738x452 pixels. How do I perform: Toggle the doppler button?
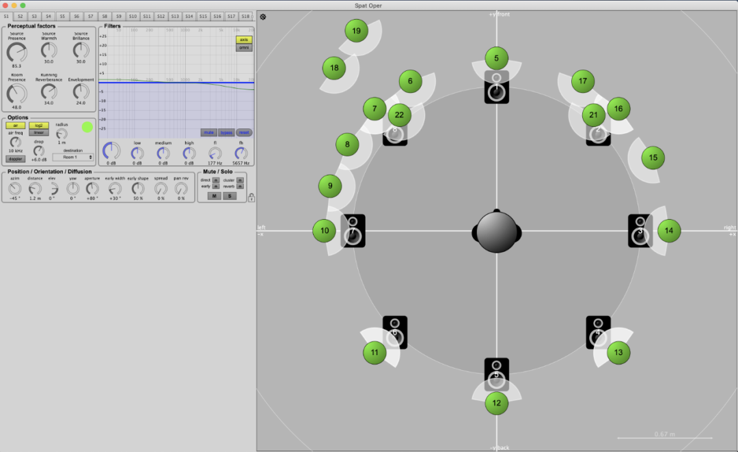tap(16, 159)
